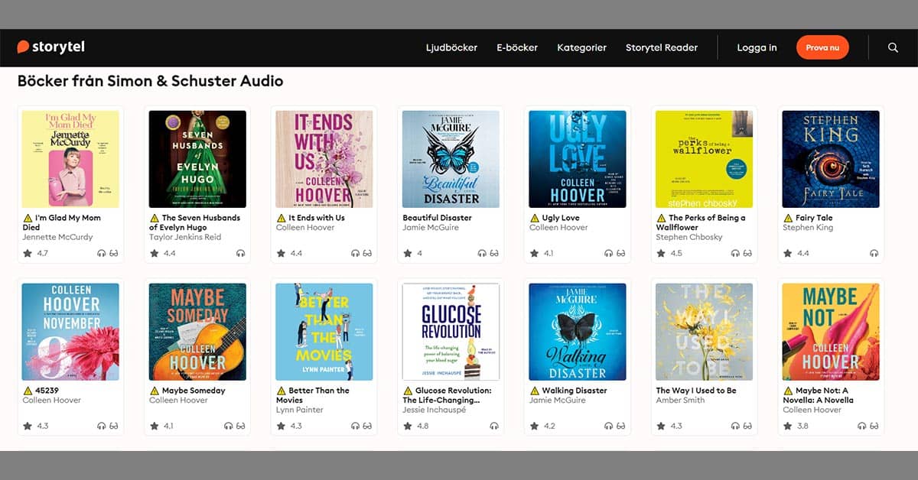Click the title link Beautiful Disaster

tap(437, 218)
